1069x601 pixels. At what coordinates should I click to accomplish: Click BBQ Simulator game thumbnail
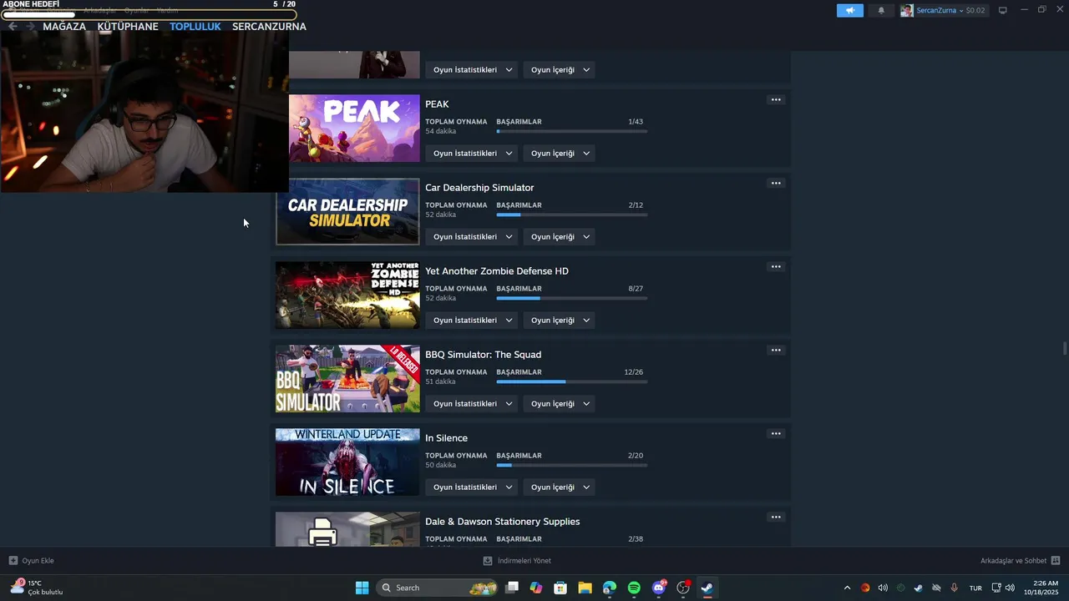click(347, 378)
